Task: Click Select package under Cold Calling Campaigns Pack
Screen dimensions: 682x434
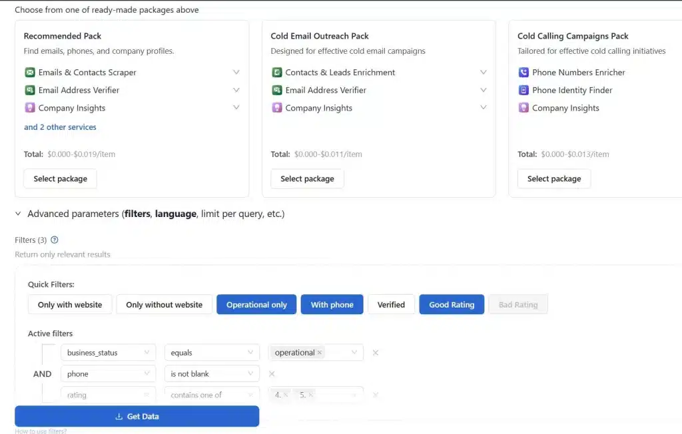Action: 553,178
